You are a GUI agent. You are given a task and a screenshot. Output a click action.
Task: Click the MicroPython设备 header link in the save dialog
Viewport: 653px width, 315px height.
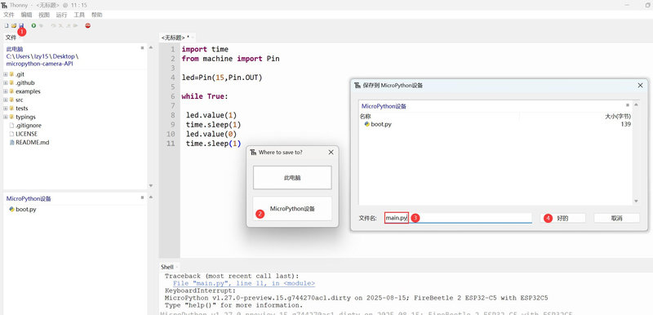tap(384, 106)
